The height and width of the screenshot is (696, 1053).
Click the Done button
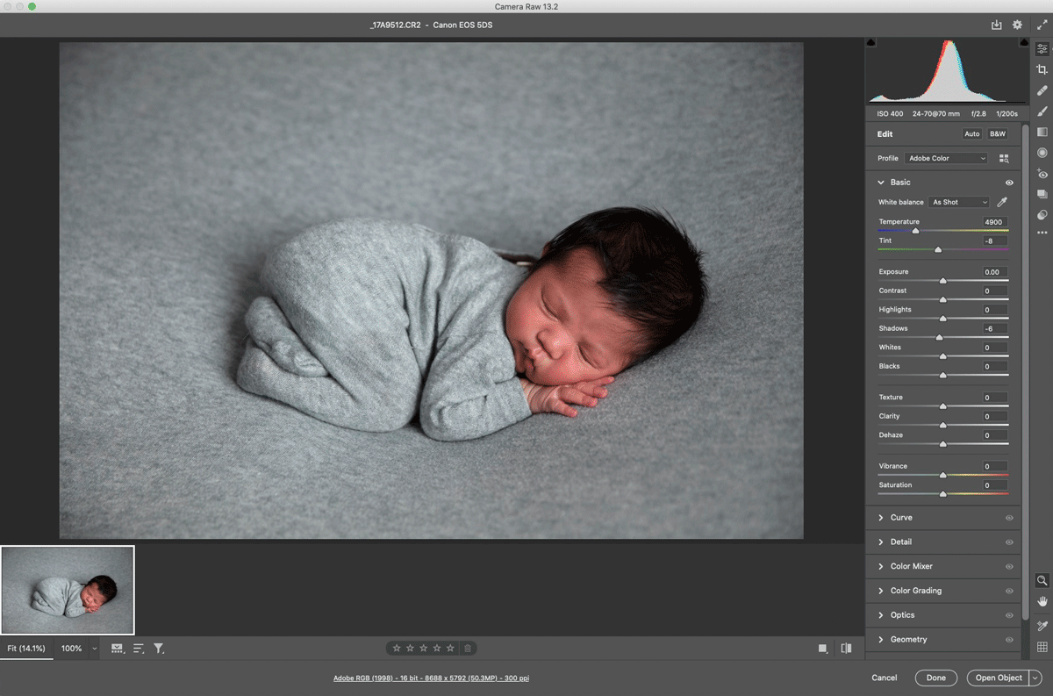pyautogui.click(x=935, y=678)
